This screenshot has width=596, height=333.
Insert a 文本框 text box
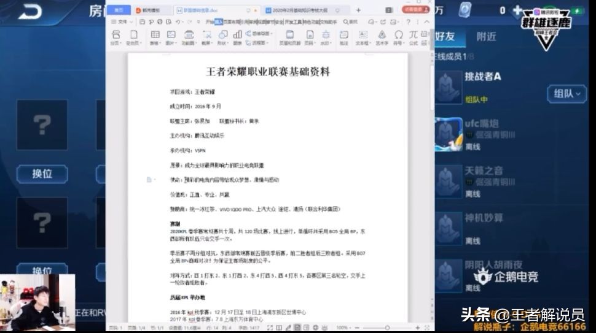(x=362, y=36)
